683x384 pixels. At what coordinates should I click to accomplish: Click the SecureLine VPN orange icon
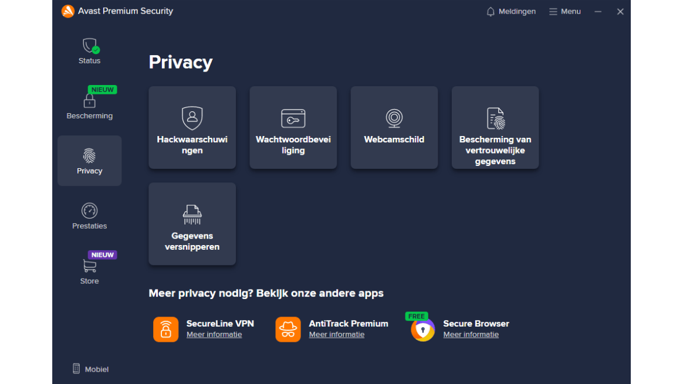[165, 329]
